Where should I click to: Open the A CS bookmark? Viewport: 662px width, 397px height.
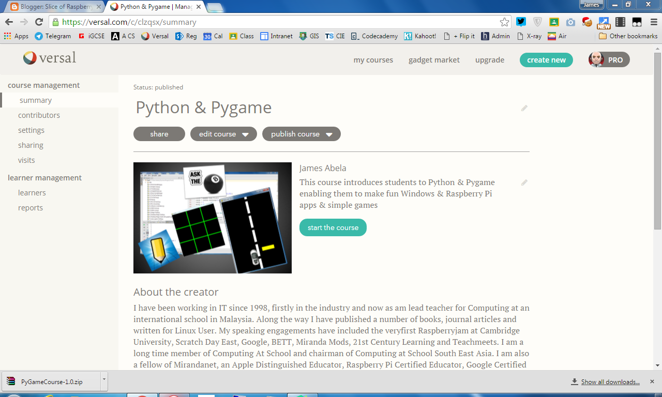coord(123,36)
